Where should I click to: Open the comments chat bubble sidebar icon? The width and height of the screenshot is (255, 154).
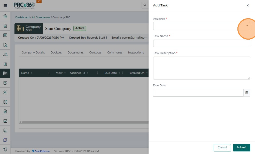5,35
